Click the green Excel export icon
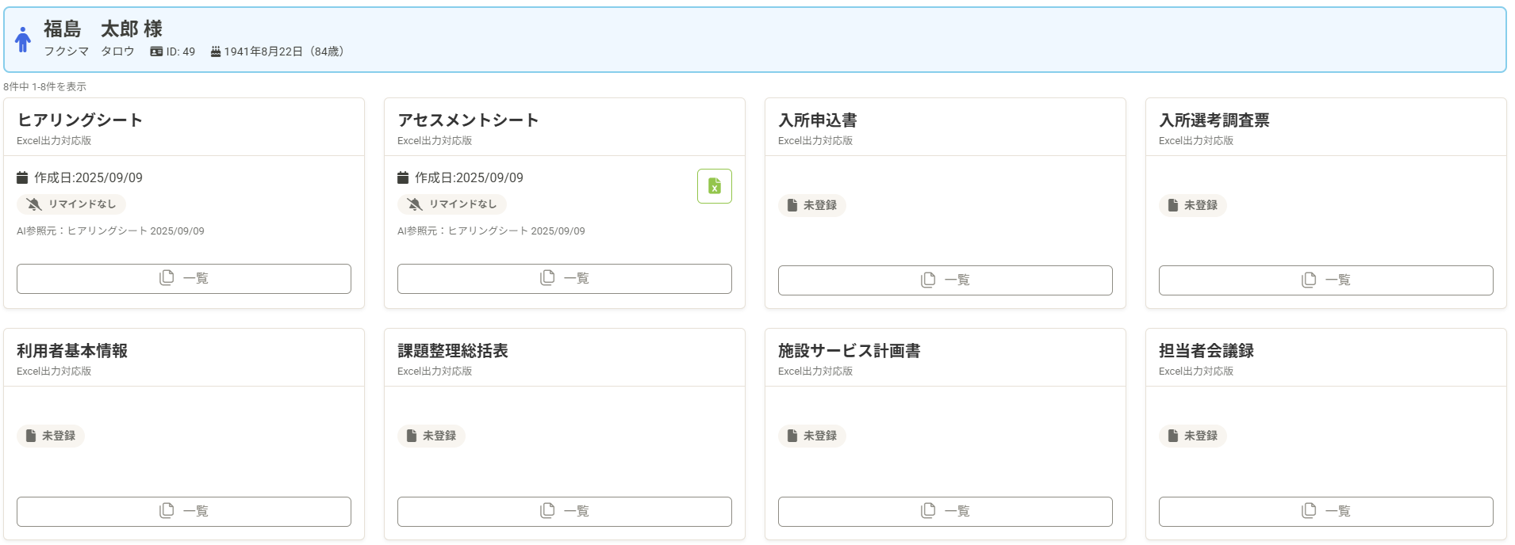Viewport: 1515px width, 545px height. 714,186
